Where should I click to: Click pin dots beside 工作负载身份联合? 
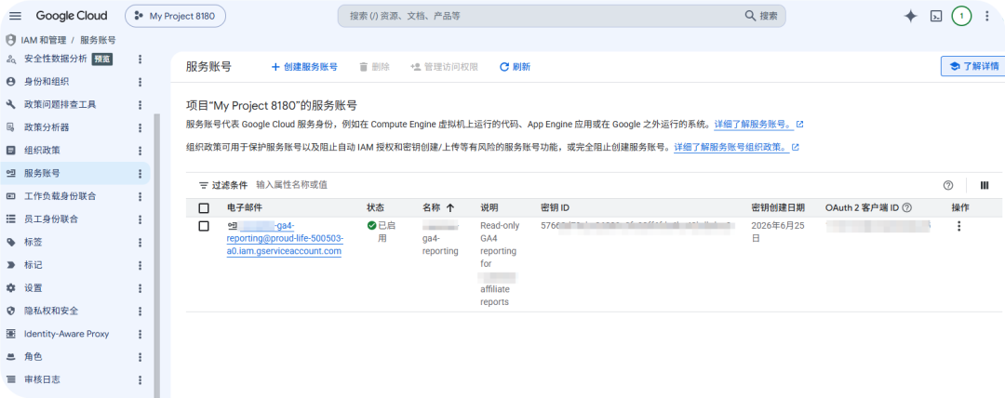[141, 196]
